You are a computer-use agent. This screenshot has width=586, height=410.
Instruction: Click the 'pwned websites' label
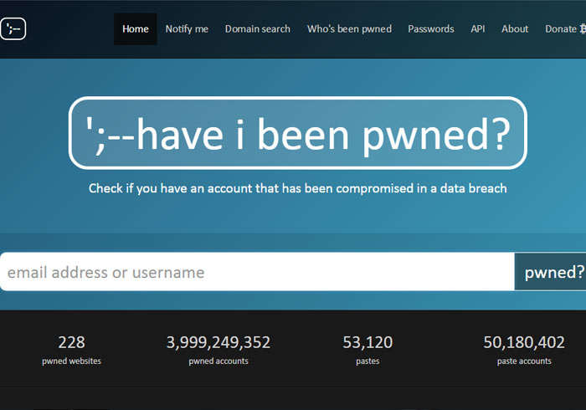[71, 361]
